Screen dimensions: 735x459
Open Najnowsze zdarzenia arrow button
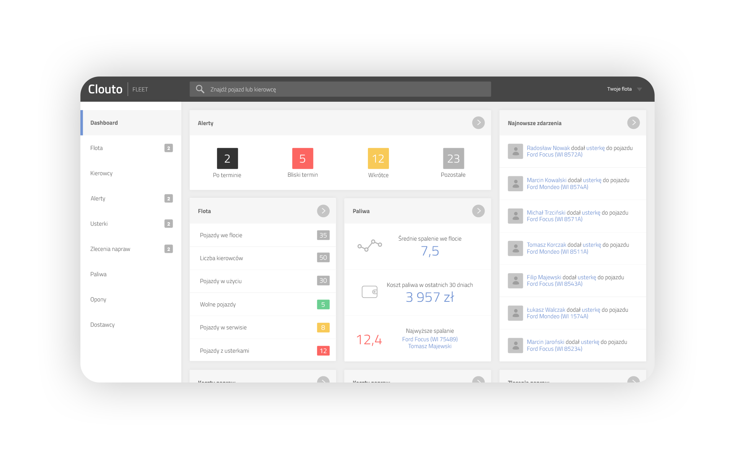coord(633,123)
